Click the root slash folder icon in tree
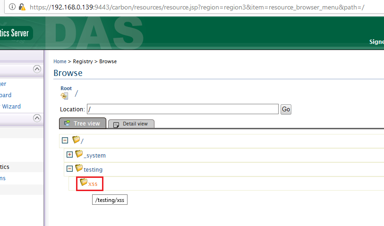This screenshot has width=384, height=226. (x=76, y=140)
